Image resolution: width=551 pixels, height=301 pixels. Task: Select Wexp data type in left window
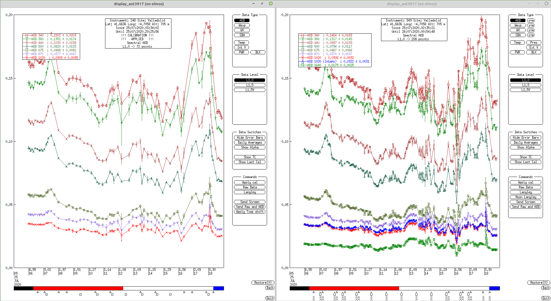click(x=242, y=25)
